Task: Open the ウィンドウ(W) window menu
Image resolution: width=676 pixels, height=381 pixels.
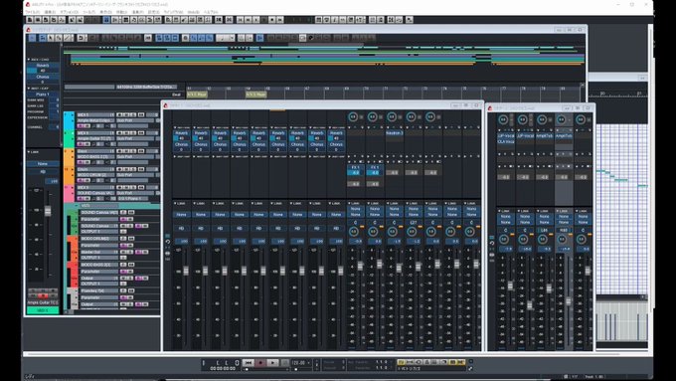Action: pyautogui.click(x=173, y=12)
